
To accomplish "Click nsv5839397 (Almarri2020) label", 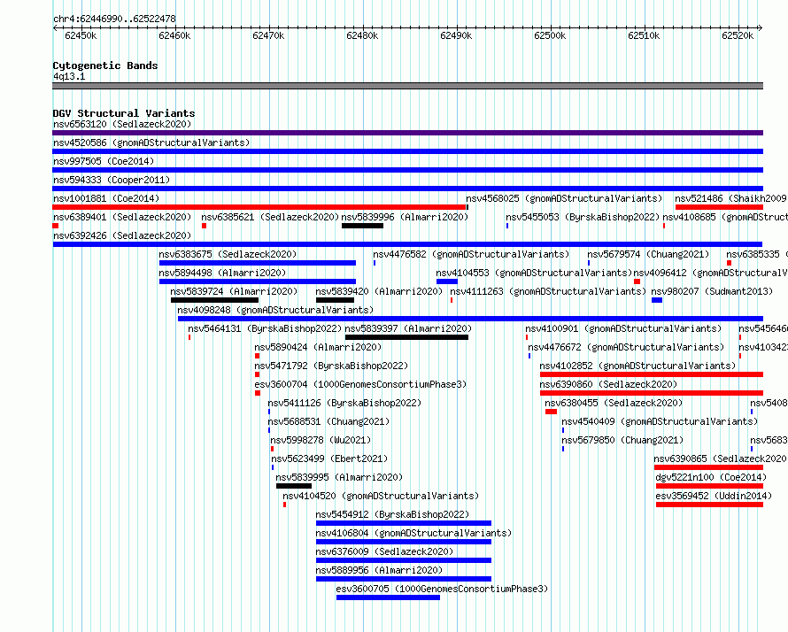I will point(408,328).
